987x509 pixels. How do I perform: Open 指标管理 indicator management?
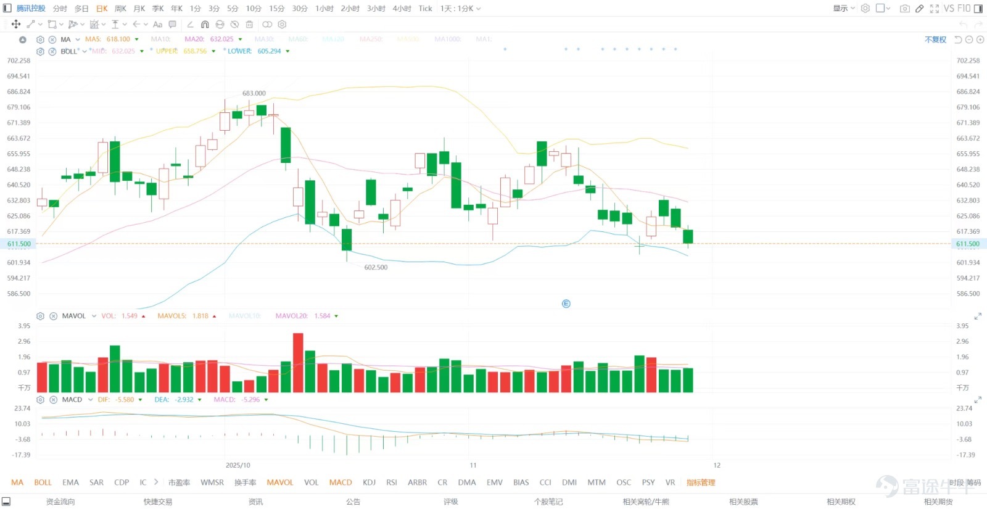point(701,482)
